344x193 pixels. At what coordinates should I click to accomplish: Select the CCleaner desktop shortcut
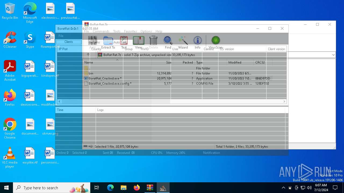point(10,40)
